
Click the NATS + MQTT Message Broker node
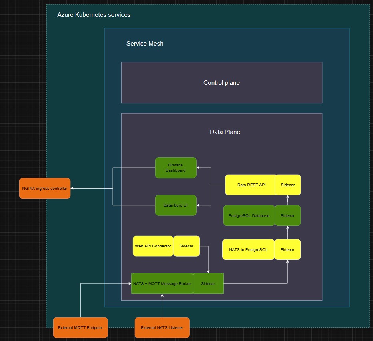coord(162,283)
